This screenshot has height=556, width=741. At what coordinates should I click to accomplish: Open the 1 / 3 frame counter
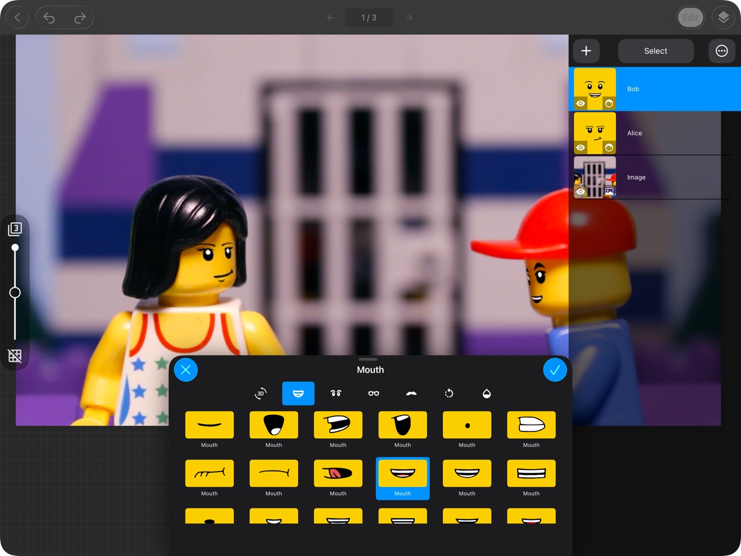(x=369, y=18)
